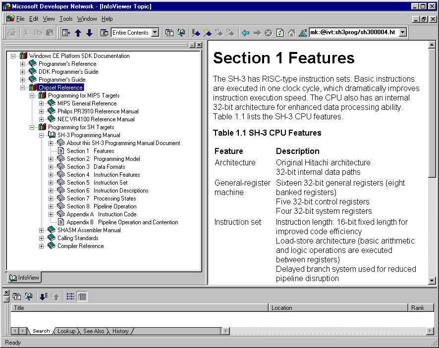This screenshot has height=348, width=439.
Task: Select Section 2 Programming Model item
Action: click(104, 159)
